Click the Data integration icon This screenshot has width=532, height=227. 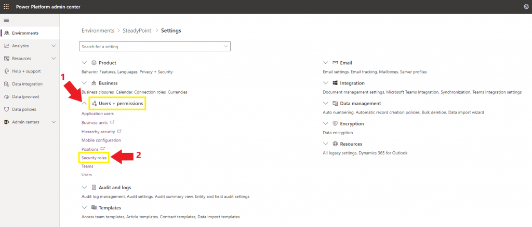tap(6, 84)
